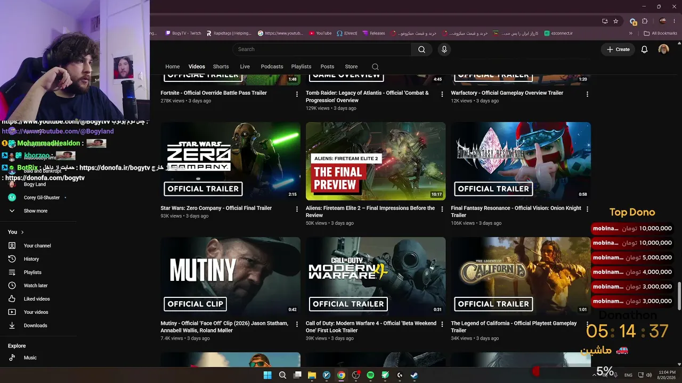Open the All Bookmarks folder
The image size is (682, 383).
(x=661, y=33)
